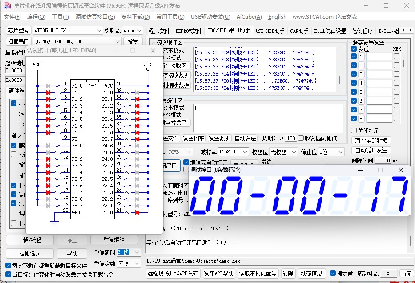Open the 停止位 stop bit dropdown

[342, 151]
